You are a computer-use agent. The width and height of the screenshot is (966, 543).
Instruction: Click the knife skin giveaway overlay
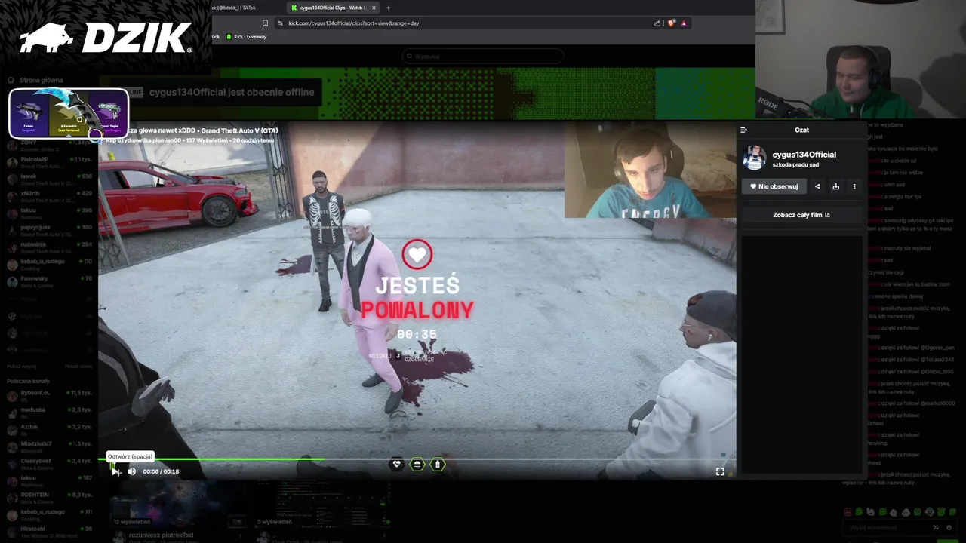[69, 113]
